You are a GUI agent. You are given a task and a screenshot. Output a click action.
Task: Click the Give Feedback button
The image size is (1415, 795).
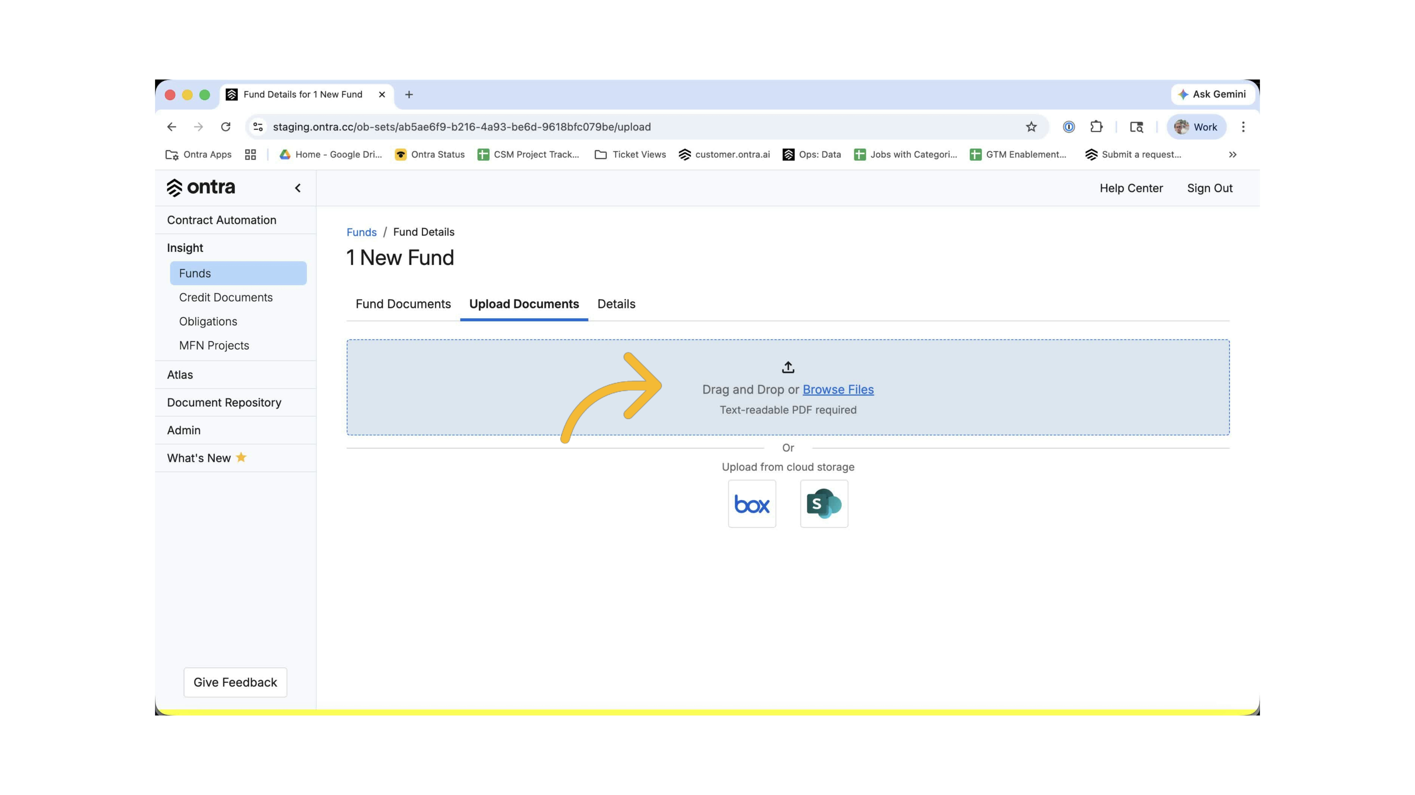click(235, 682)
